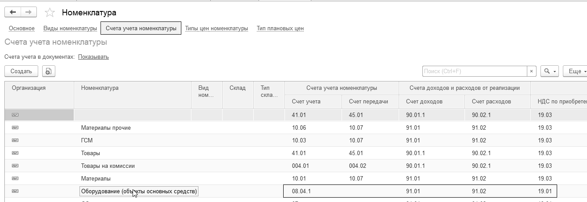The height and width of the screenshot is (202, 587).
Task: Click the row icon for Товары на комиссии
Action: (x=15, y=166)
